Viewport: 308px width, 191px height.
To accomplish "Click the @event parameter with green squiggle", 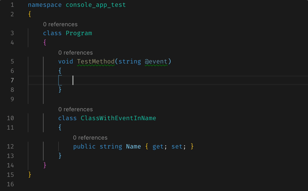I will (157, 61).
